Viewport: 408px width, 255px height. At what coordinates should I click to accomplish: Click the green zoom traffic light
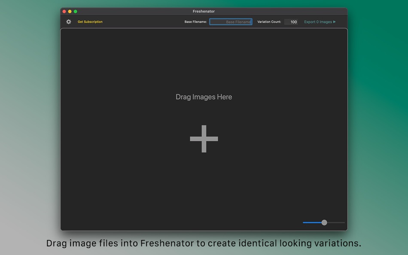tap(76, 11)
